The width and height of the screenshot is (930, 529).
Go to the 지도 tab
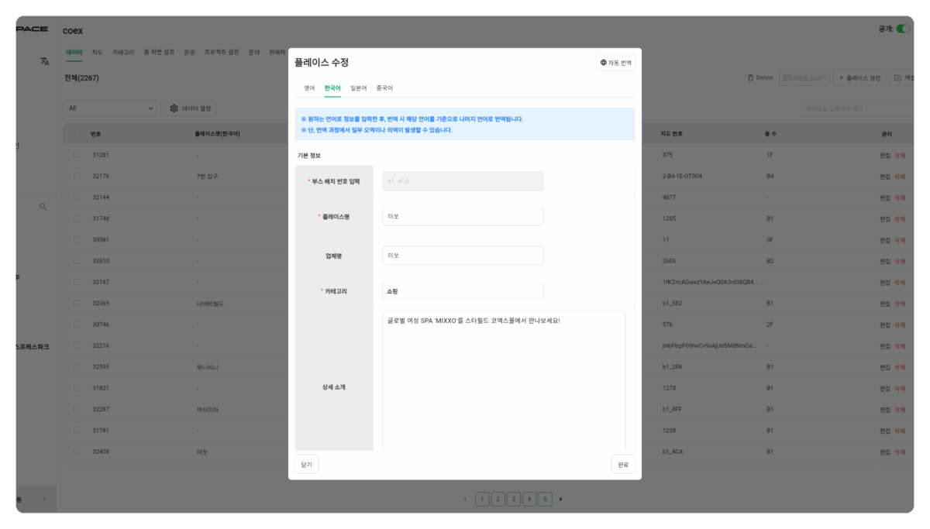tap(97, 53)
